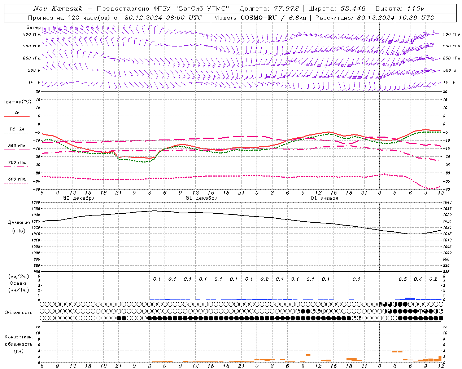Click the longitude value 'Долгота: 77.972'
This screenshot has height=369, width=462.
click(x=269, y=9)
